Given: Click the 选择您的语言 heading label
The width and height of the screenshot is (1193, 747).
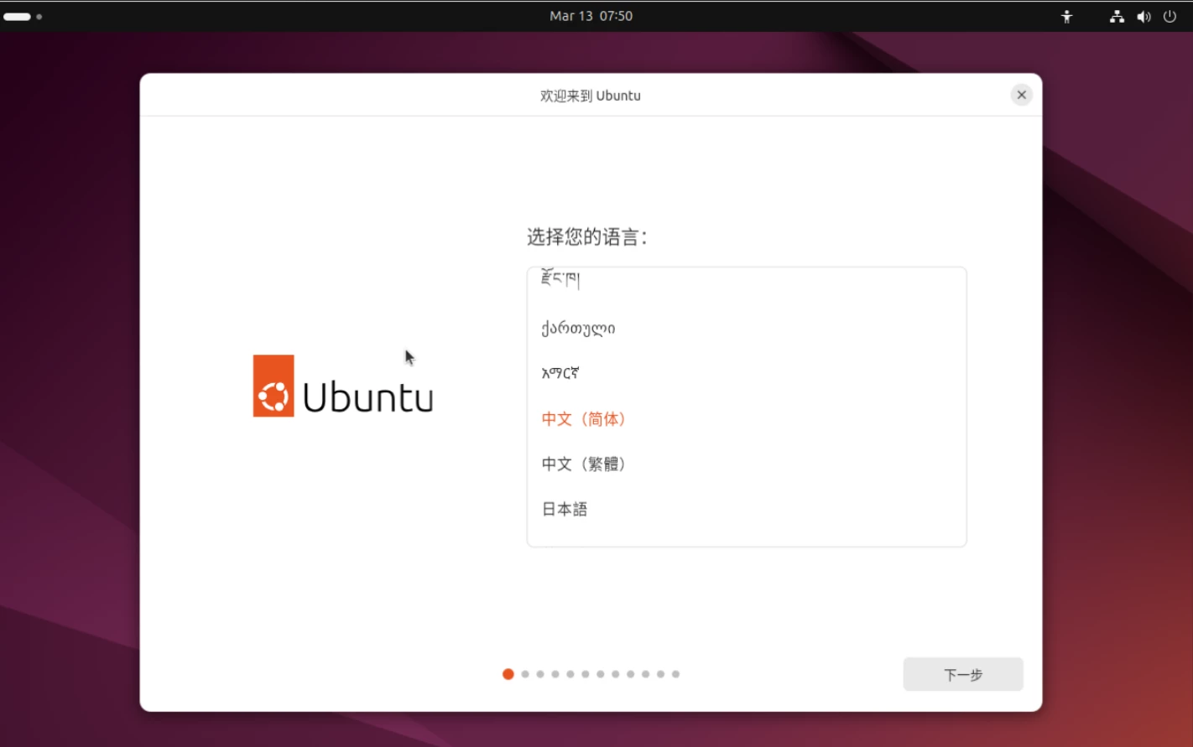Looking at the screenshot, I should point(586,237).
